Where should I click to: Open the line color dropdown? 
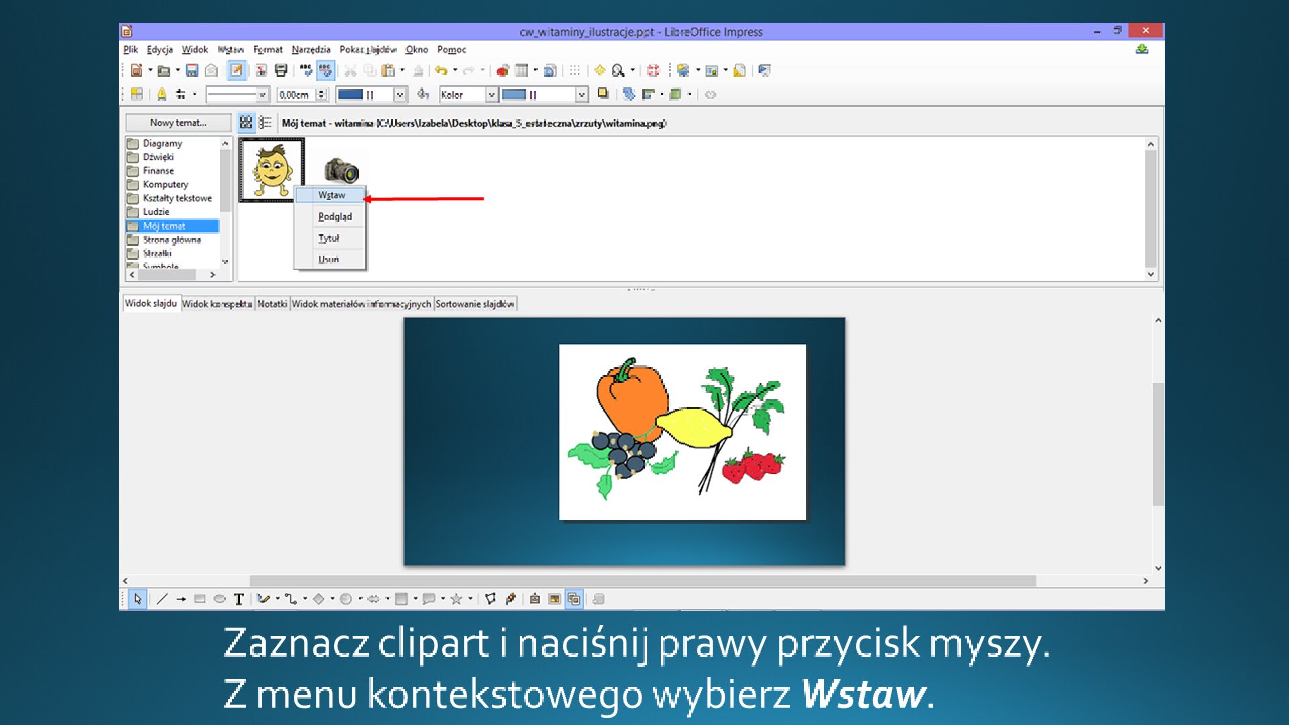401,95
